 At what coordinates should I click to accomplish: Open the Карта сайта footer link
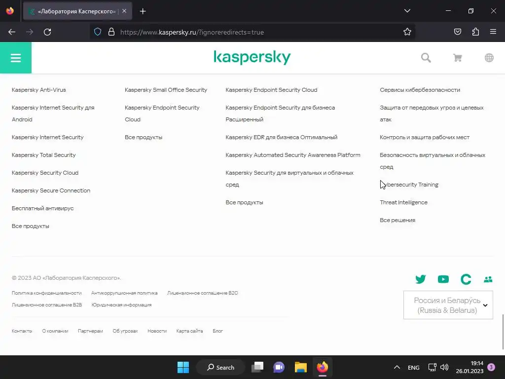pyautogui.click(x=190, y=331)
